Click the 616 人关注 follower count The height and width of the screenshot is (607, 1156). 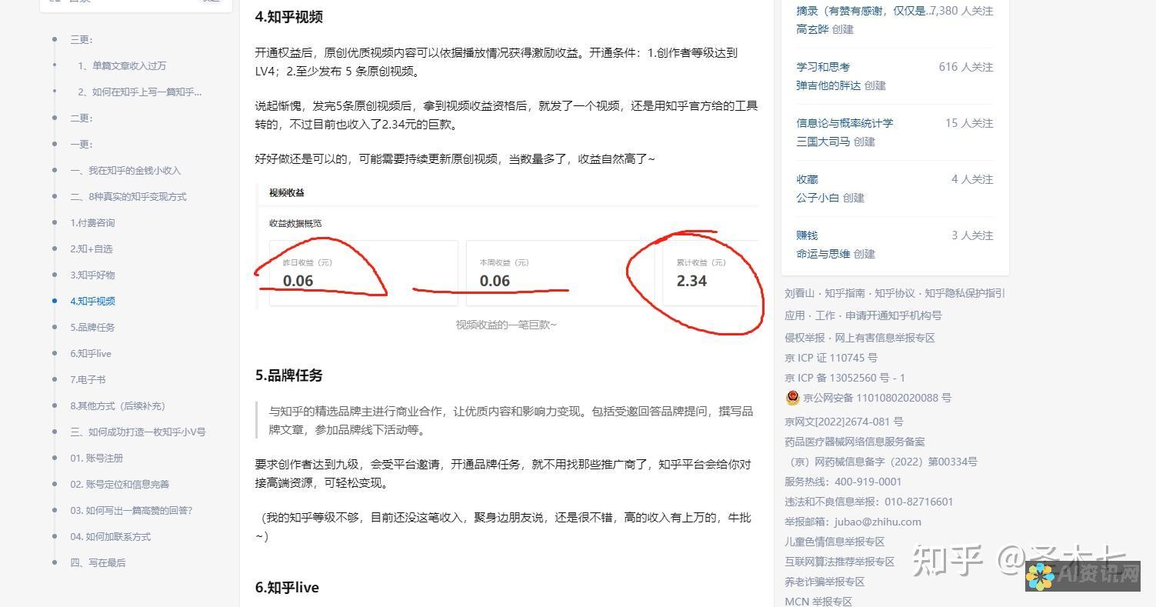point(966,67)
